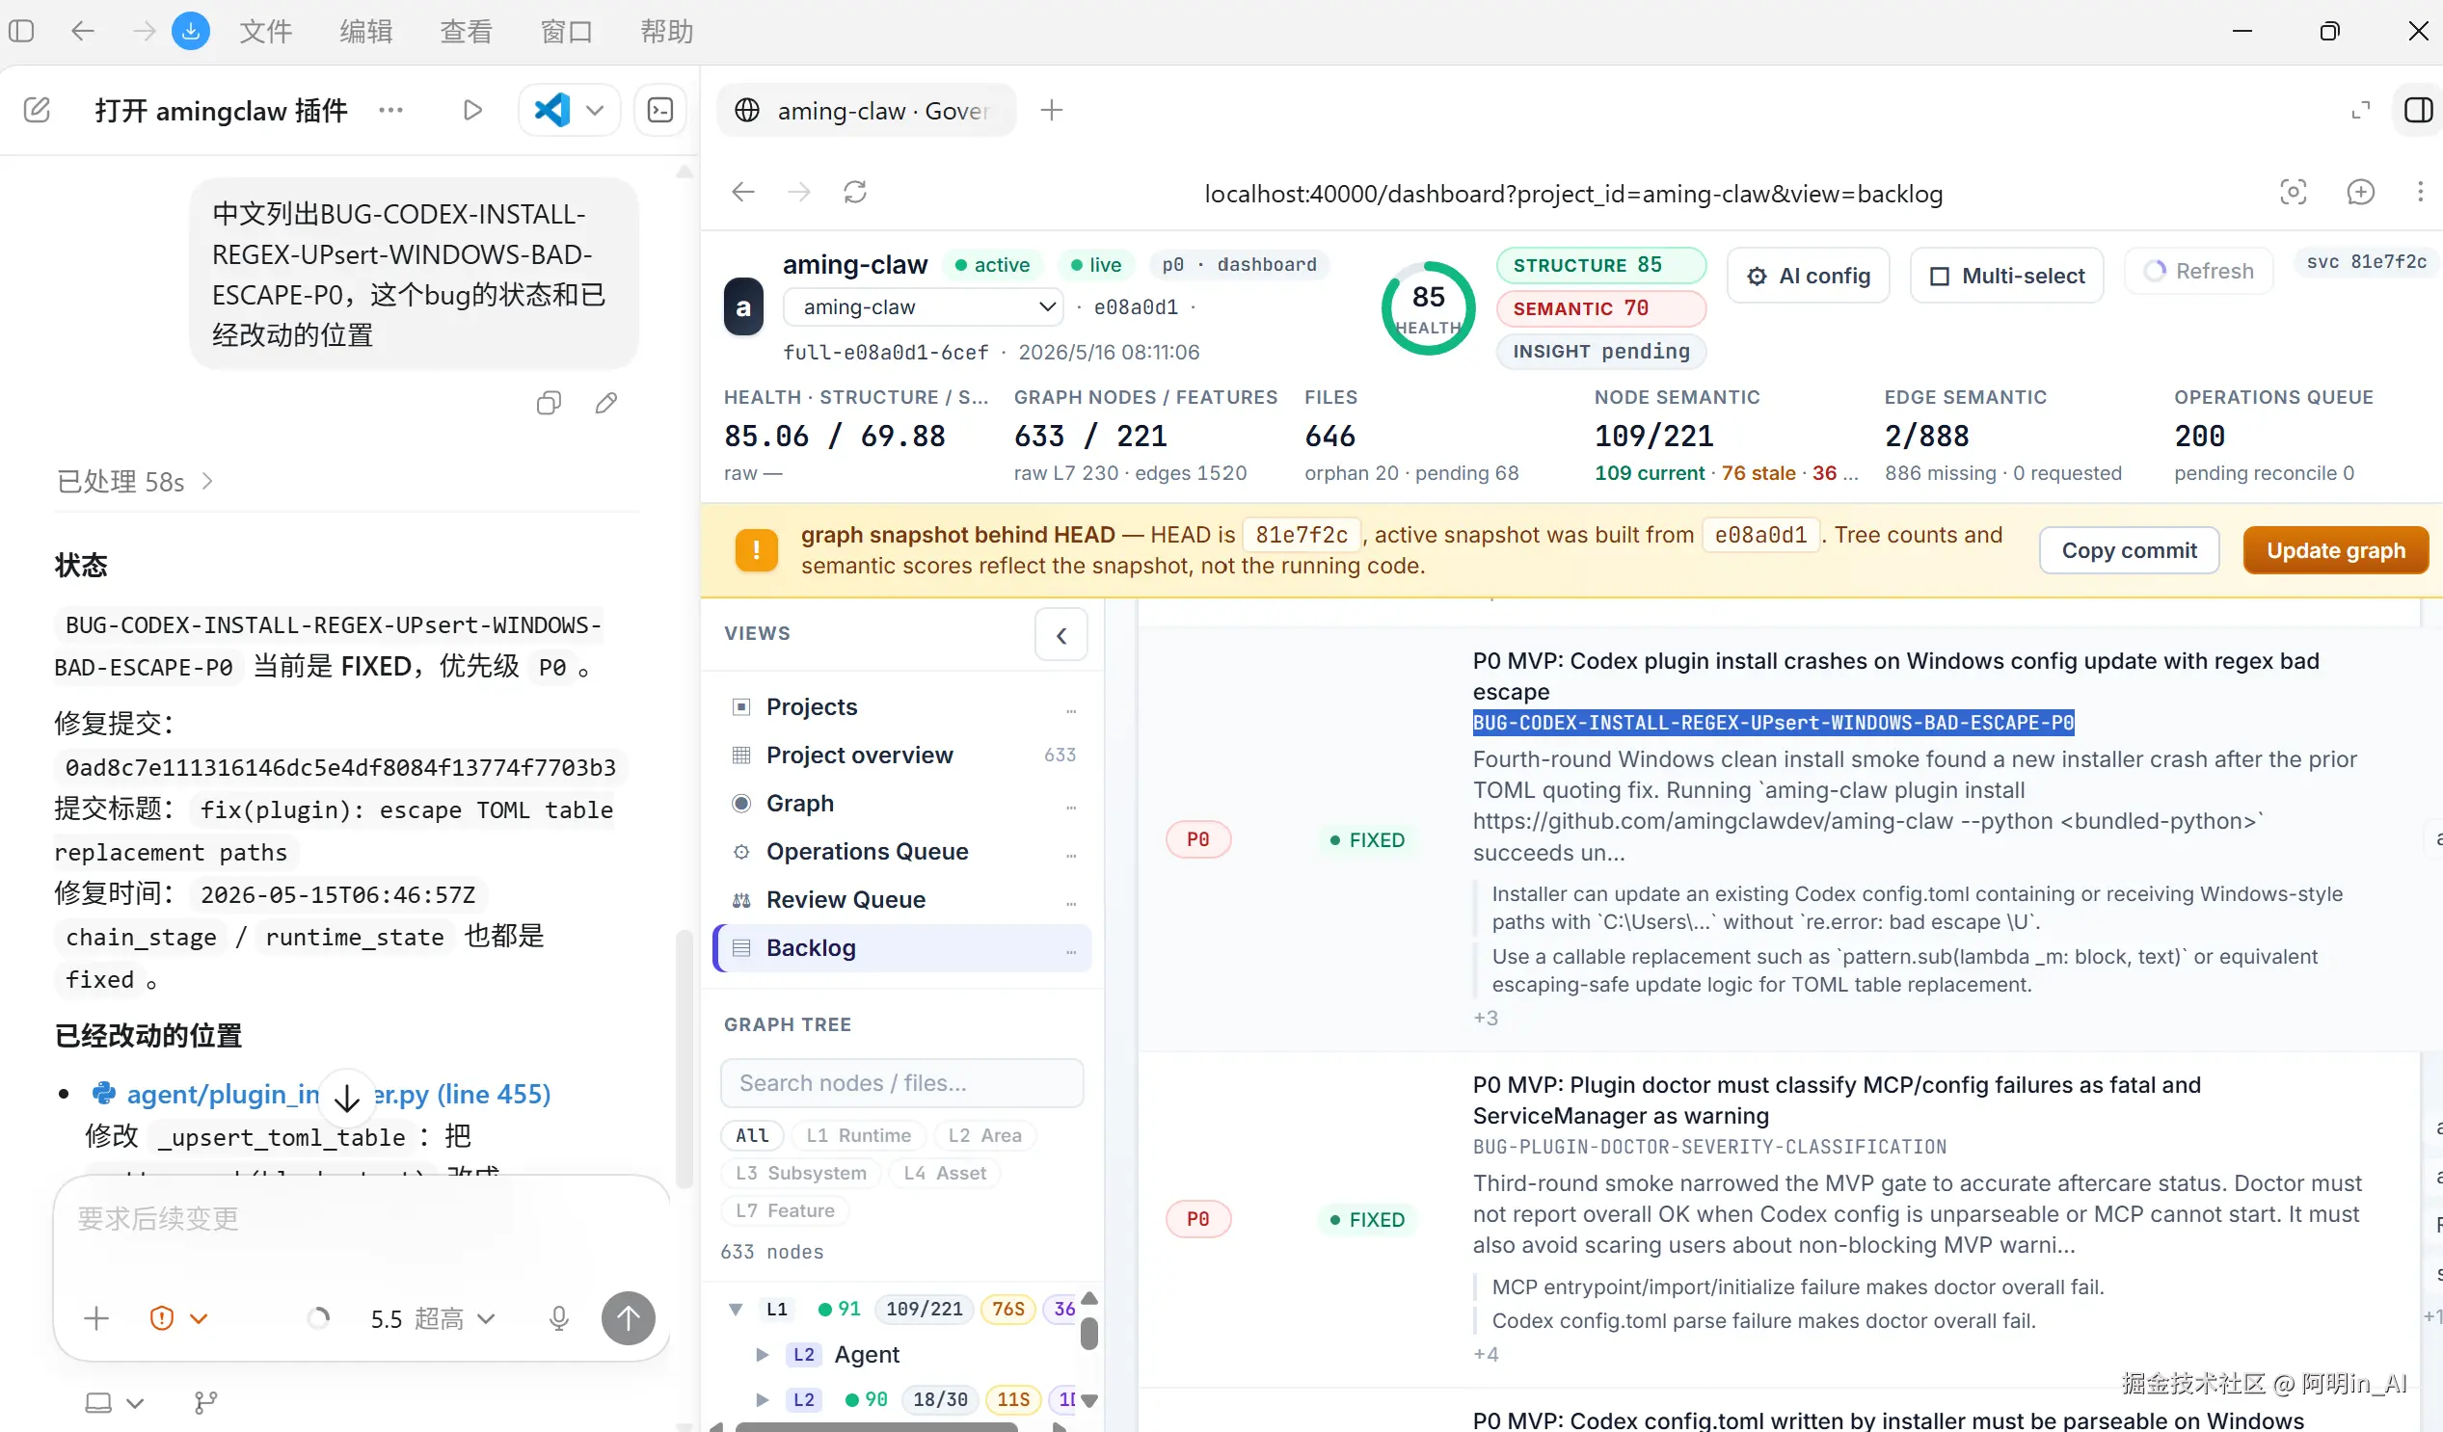This screenshot has height=1432, width=2443.
Task: Click the blue download update icon
Action: pyautogui.click(x=191, y=31)
